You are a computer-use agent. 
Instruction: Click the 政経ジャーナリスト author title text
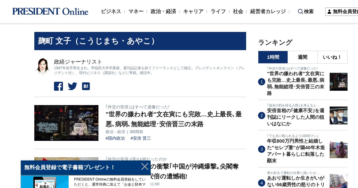pyautogui.click(x=78, y=62)
